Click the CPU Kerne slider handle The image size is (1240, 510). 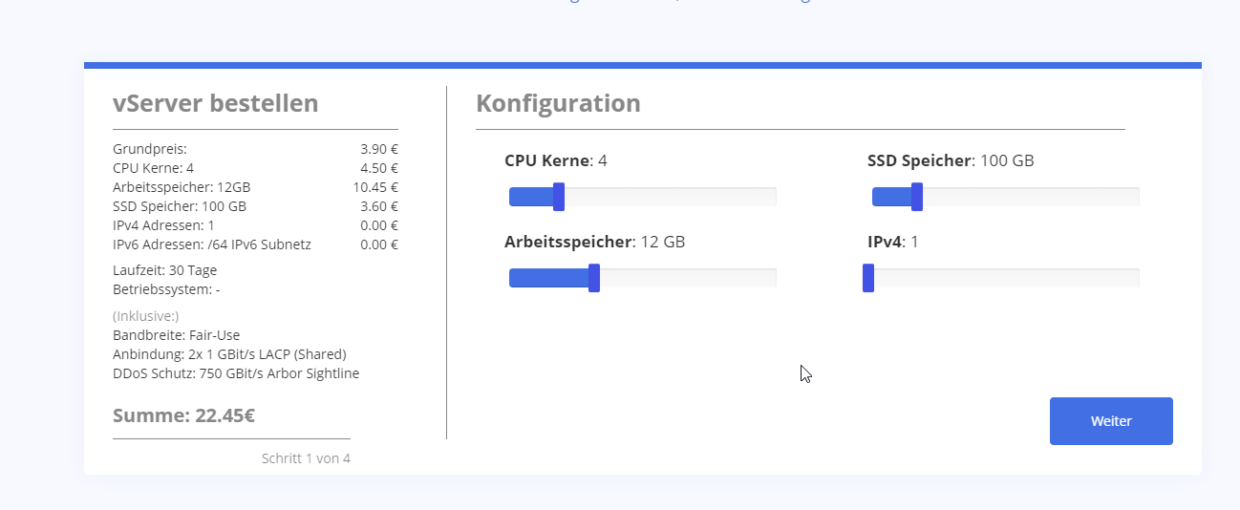click(559, 197)
